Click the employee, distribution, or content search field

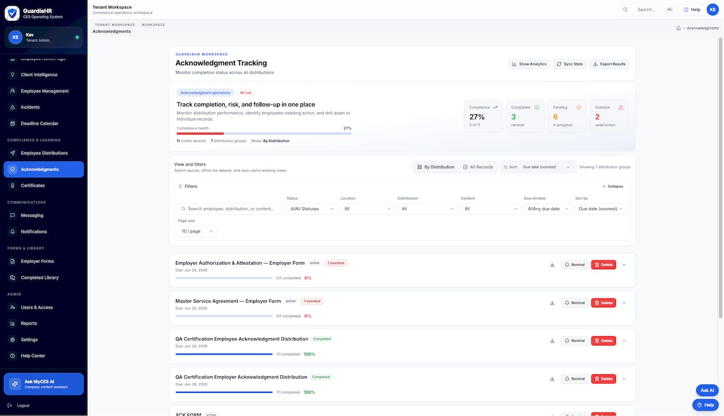click(x=231, y=209)
